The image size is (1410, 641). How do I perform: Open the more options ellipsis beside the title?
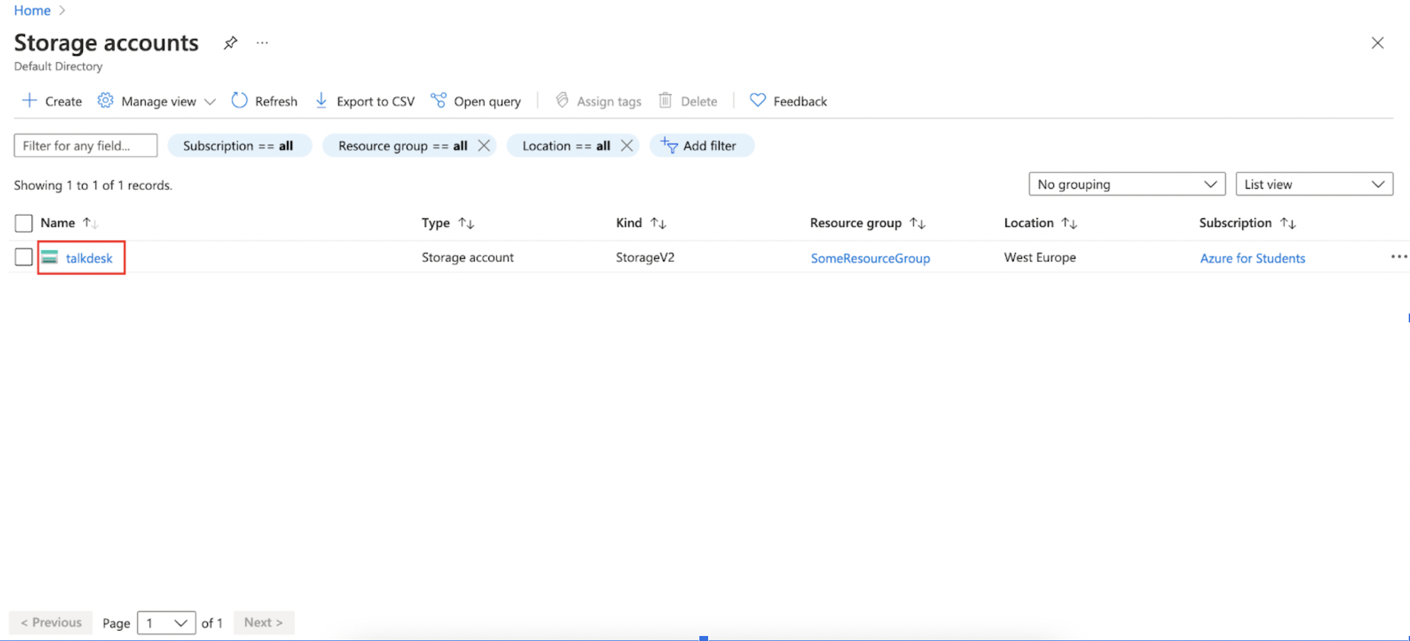[x=262, y=43]
